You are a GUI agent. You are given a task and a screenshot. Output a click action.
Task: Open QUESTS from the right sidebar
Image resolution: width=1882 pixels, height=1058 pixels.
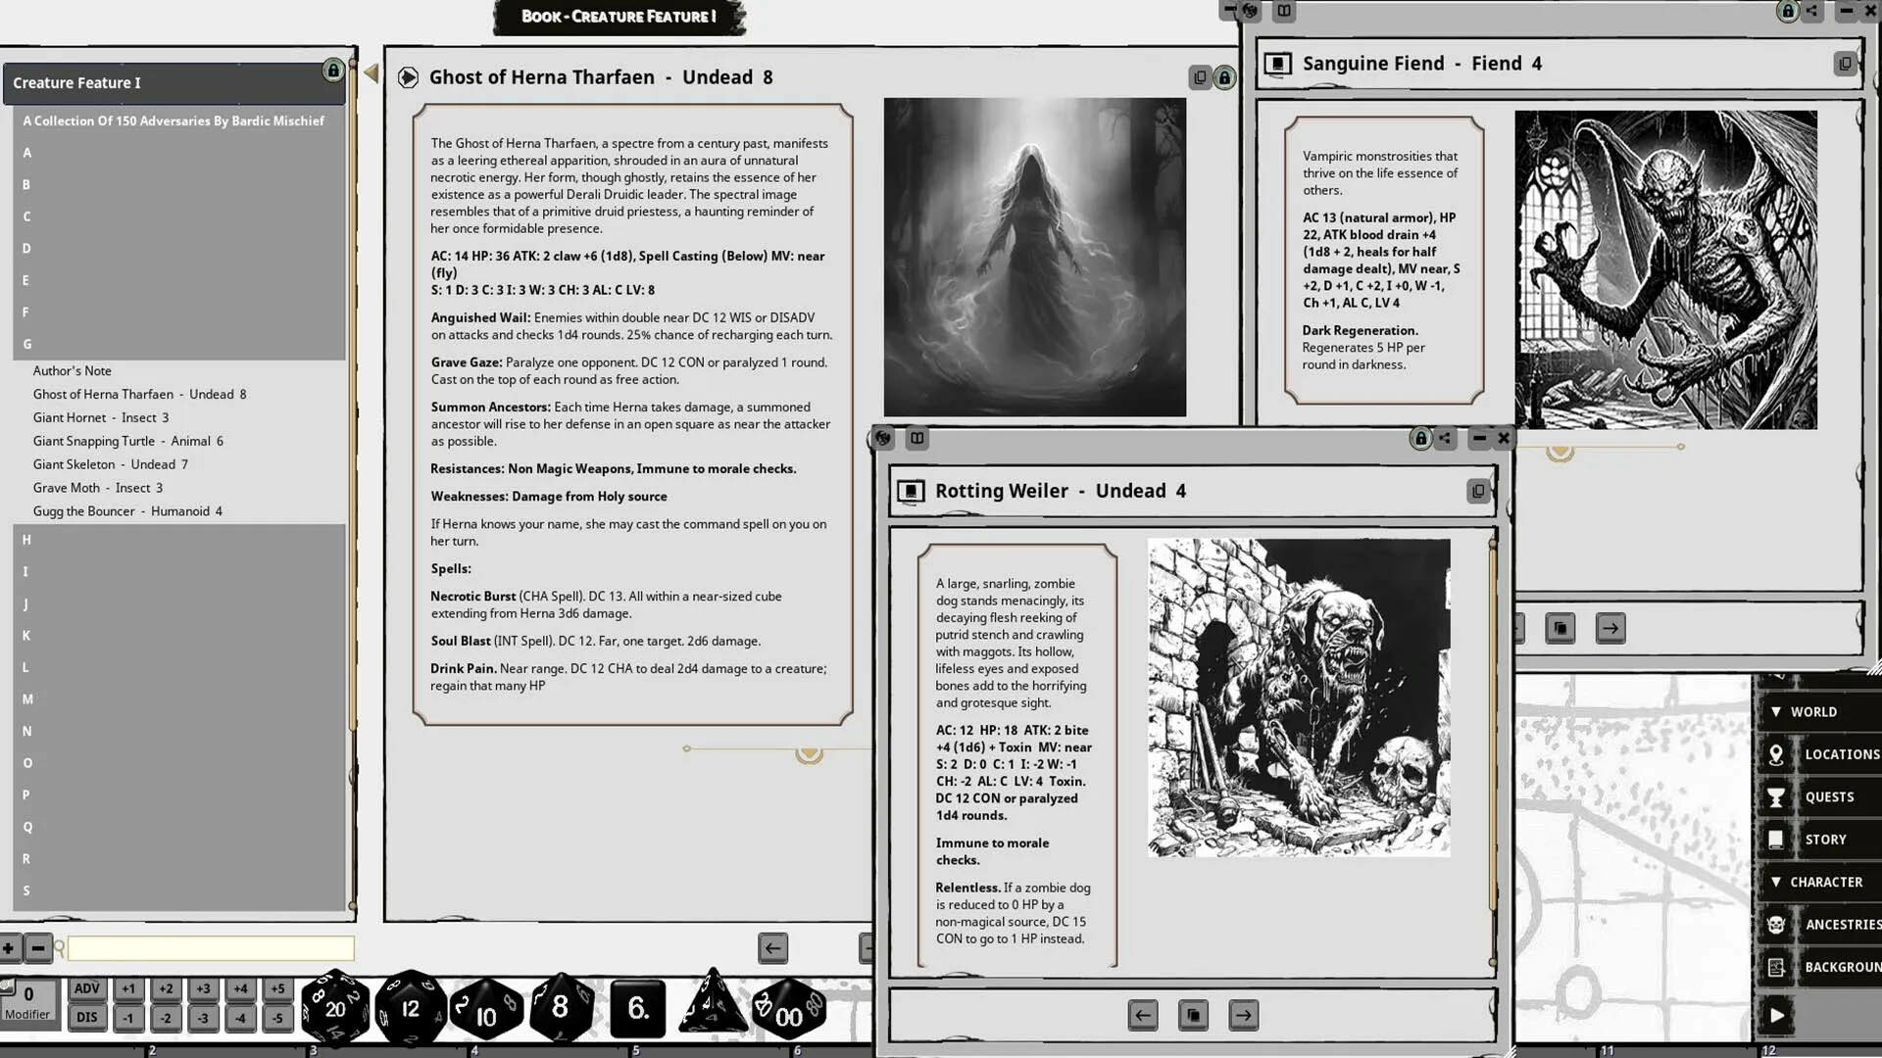point(1778,796)
